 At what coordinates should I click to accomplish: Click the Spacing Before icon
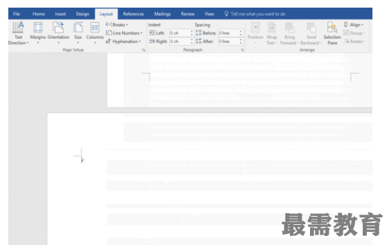coord(198,33)
